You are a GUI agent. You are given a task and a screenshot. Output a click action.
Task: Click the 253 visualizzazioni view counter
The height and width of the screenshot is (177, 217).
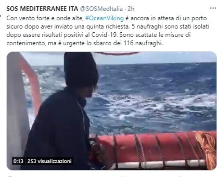point(49,161)
